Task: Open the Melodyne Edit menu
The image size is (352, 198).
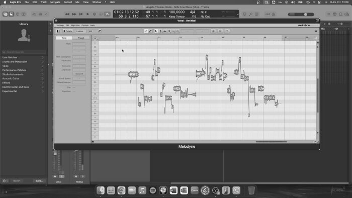Action: (x=67, y=25)
